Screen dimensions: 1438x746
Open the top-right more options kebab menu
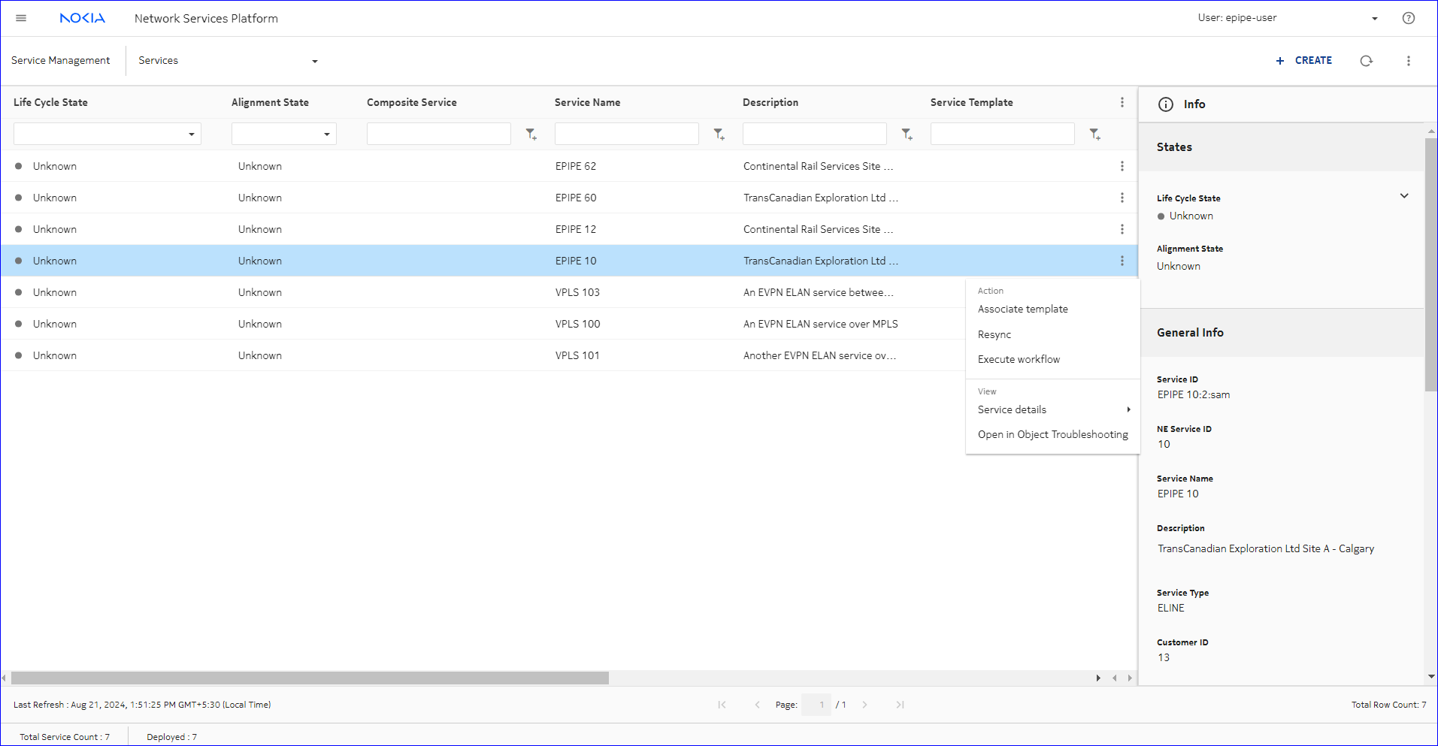(1408, 61)
